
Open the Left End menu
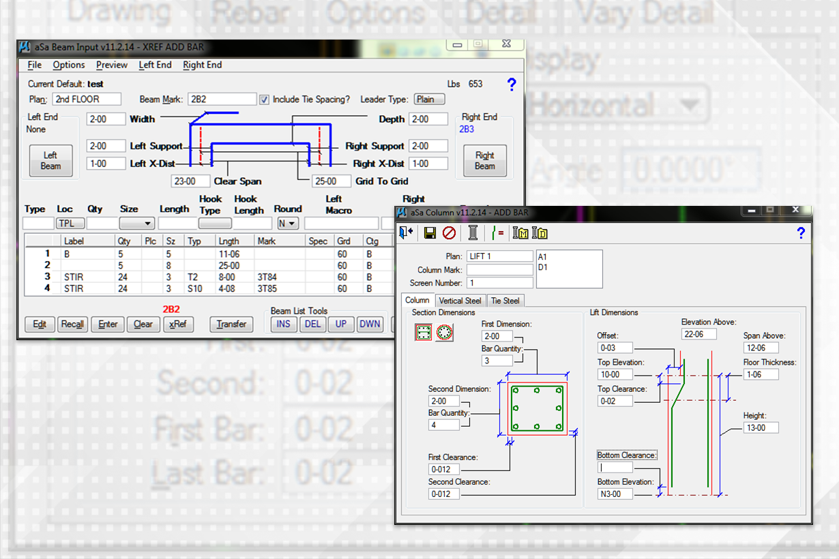(155, 65)
